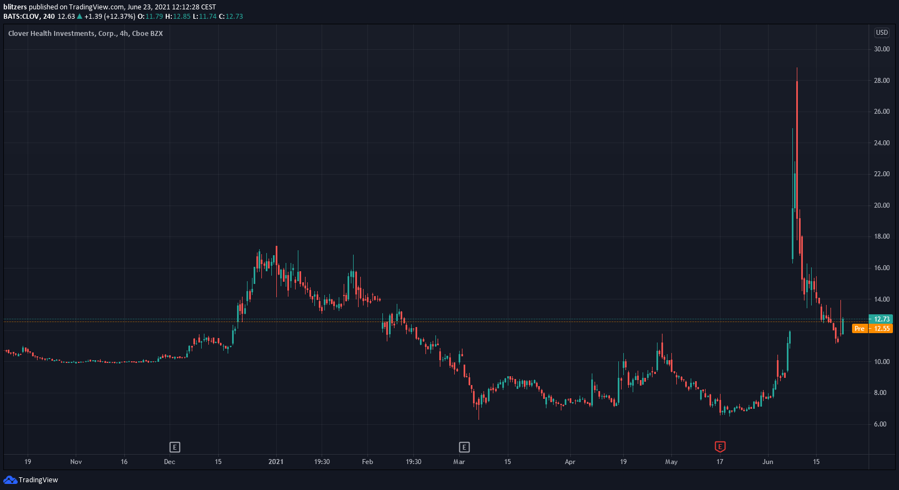
Task: Click the Clover Health Investments chart title
Action: coord(86,34)
